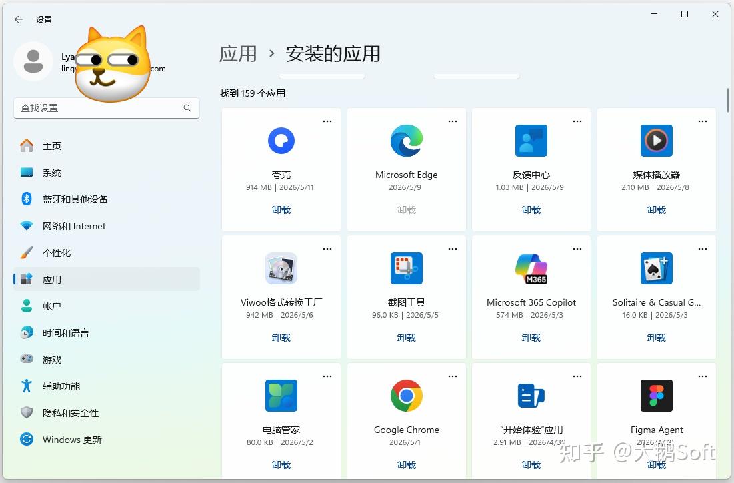Click 卸载 under Microsoft 365 Copilot
Screen dimensions: 734x483
coord(531,338)
